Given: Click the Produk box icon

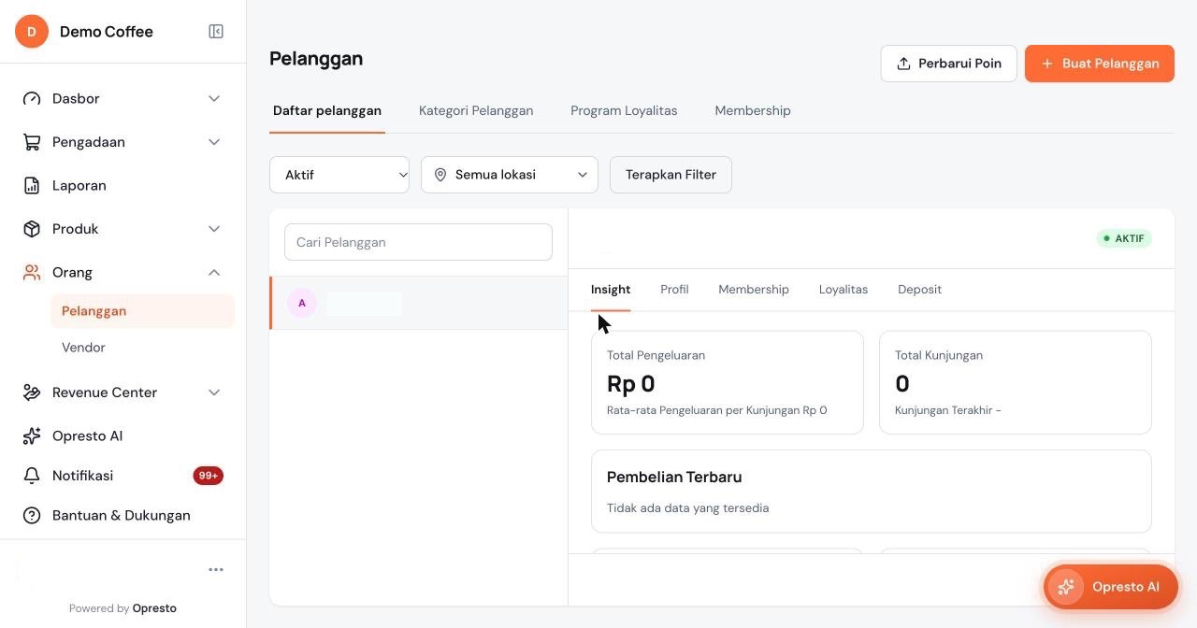Looking at the screenshot, I should [32, 229].
